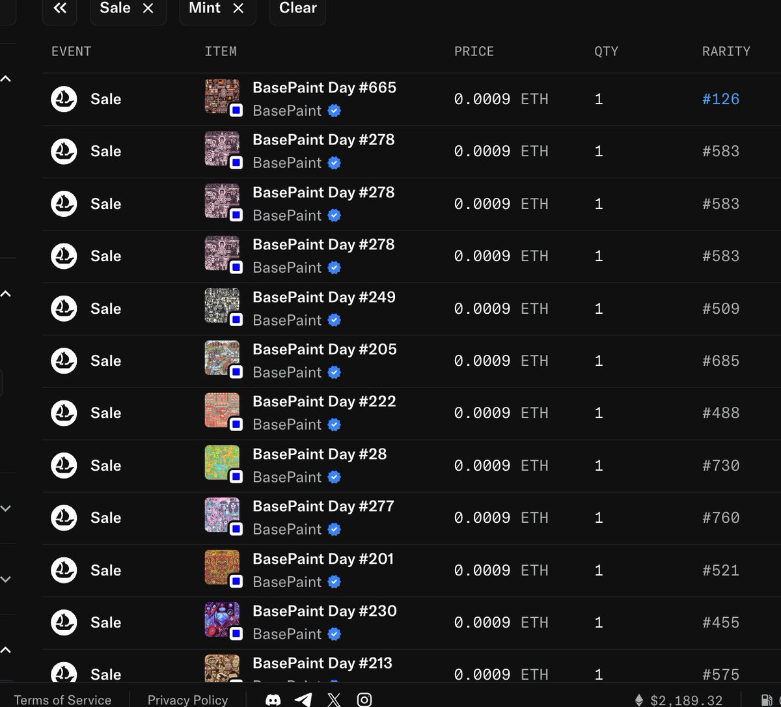Open the Discord link in the footer
This screenshot has height=707, width=781.
[273, 700]
